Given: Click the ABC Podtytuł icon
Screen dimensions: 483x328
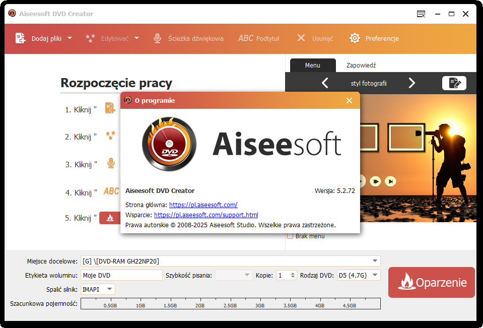Looking at the screenshot, I should click(246, 38).
